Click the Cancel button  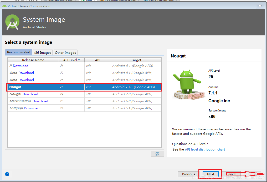pos(232,174)
